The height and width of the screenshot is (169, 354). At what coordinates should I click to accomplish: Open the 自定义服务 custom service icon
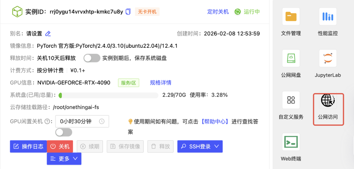(291, 100)
